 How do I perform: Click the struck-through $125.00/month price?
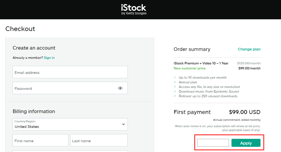[x=249, y=63]
